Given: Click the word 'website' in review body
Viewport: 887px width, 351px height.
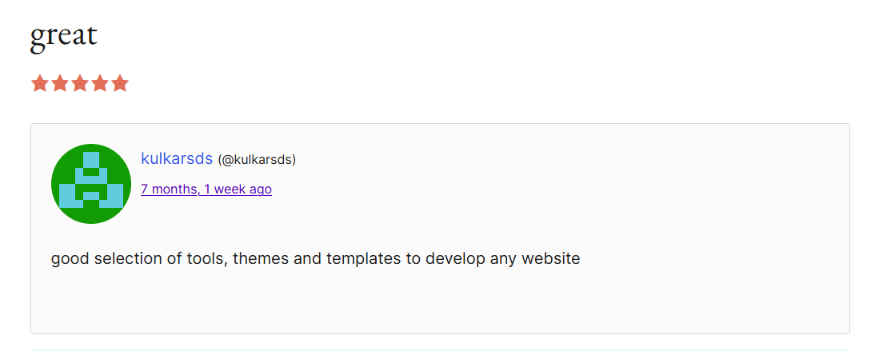Looking at the screenshot, I should (x=551, y=259).
